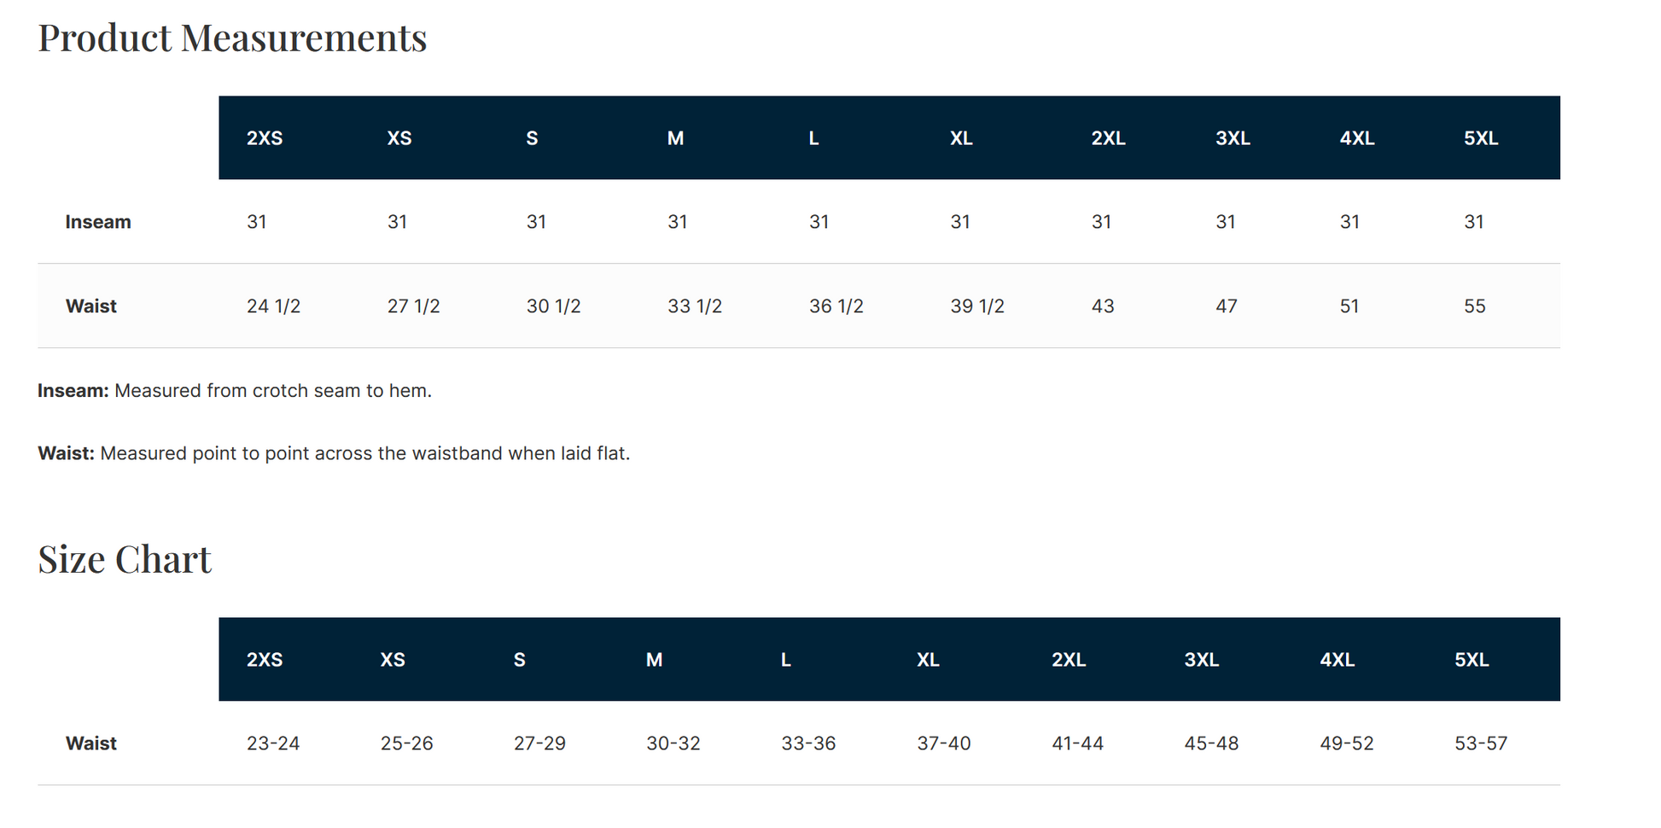
Task: Click the Product Measurements heading
Action: 232,38
